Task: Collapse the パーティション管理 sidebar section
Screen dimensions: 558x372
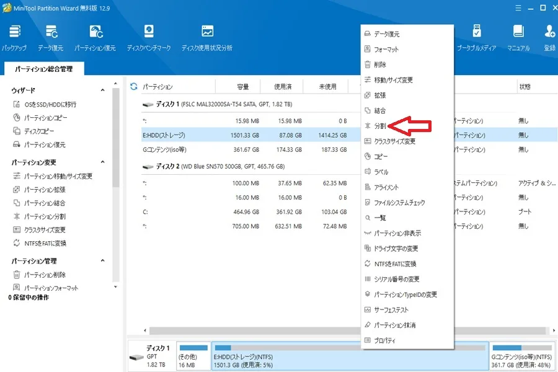Action: click(102, 260)
